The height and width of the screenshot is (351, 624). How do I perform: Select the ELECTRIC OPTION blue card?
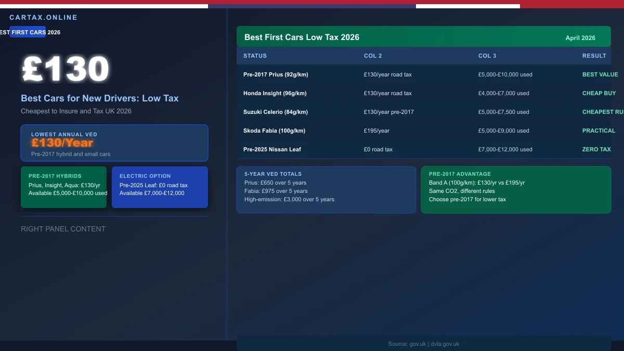[160, 187]
